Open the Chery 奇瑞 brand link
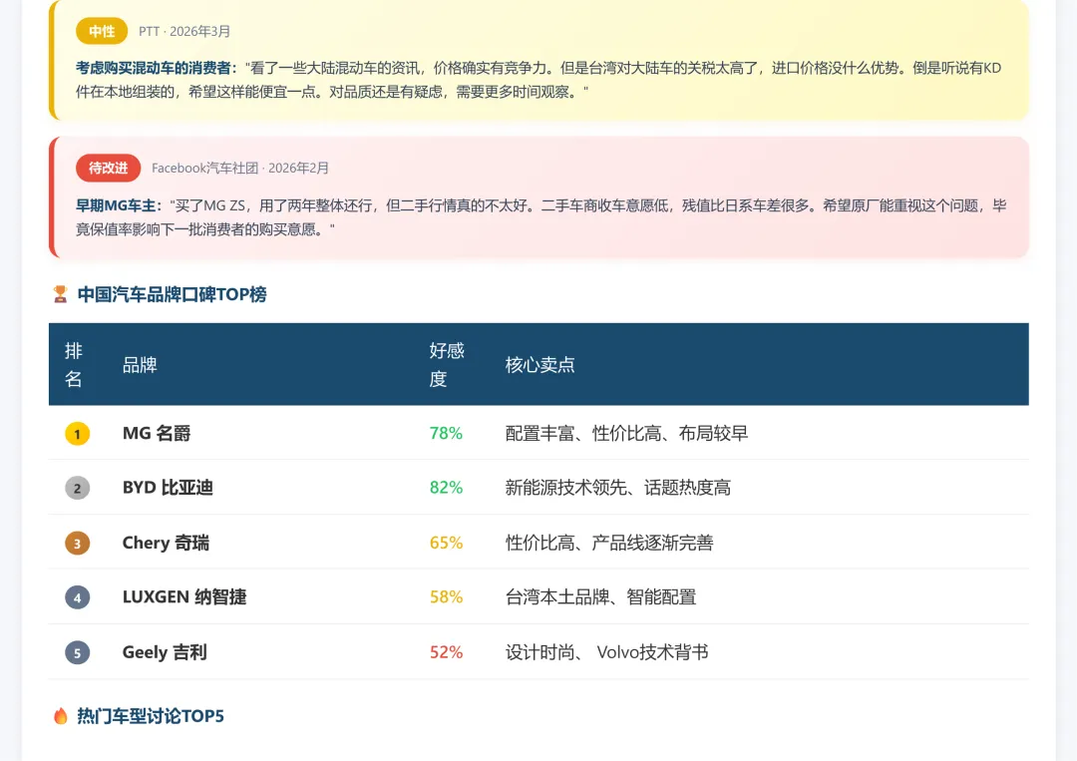 tap(166, 543)
